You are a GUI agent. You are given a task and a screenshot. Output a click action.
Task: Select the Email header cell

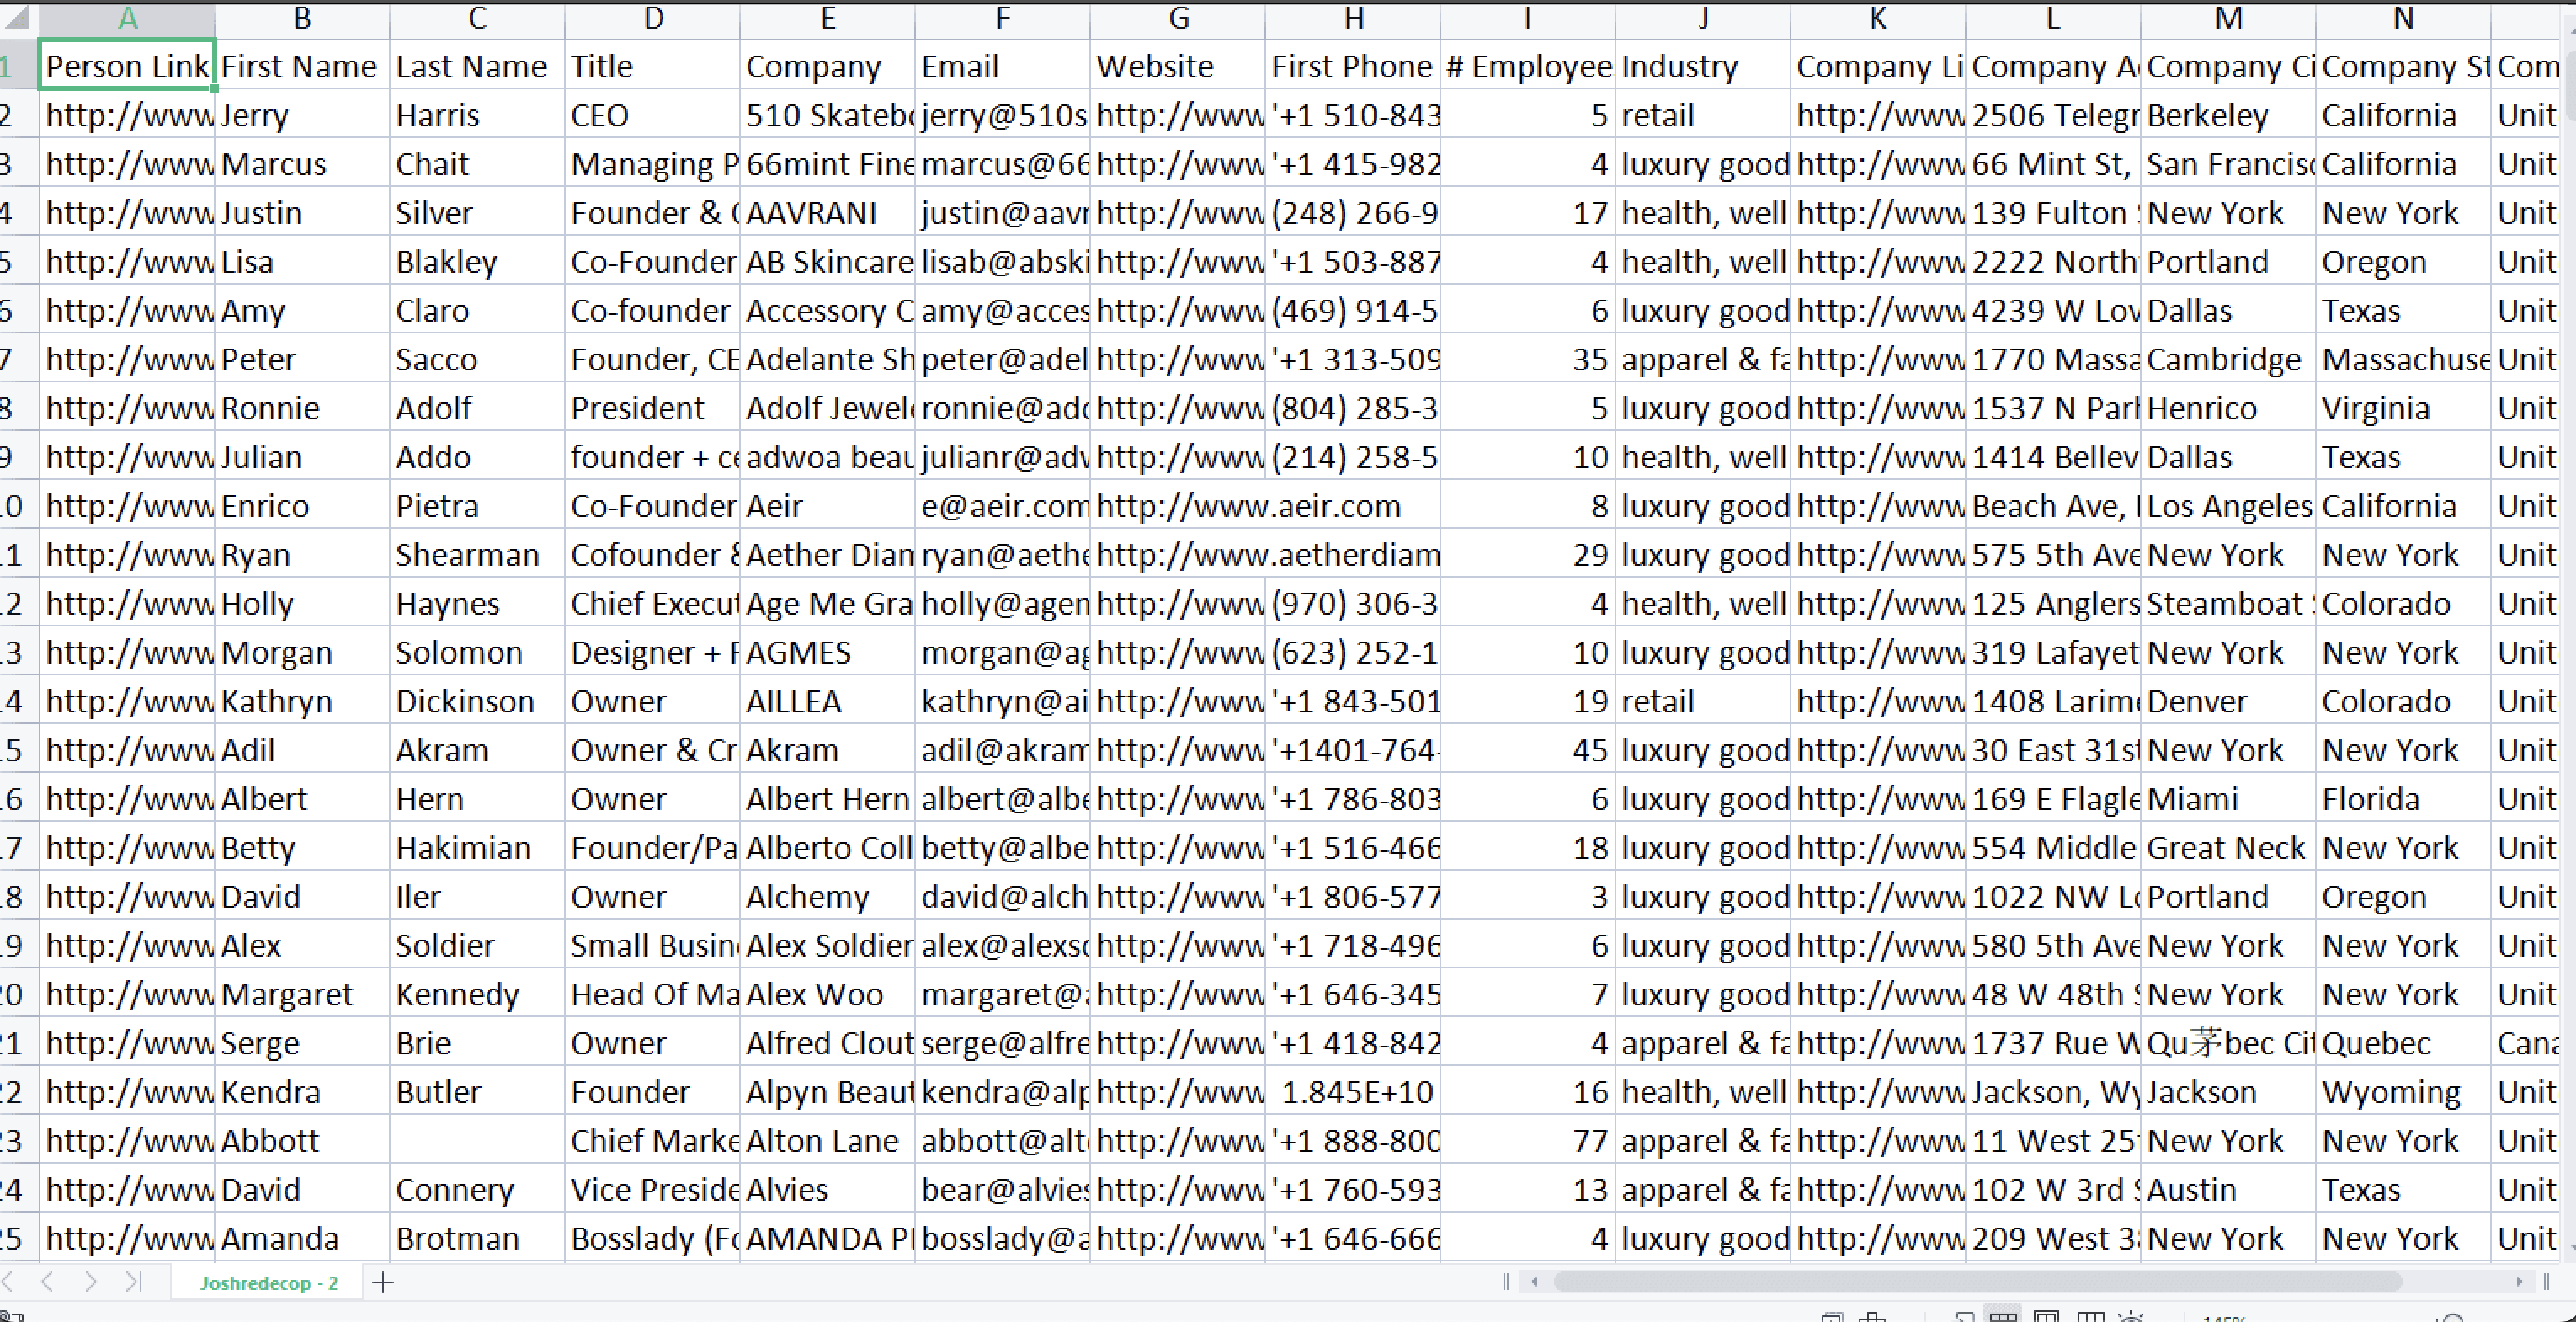click(x=1002, y=66)
